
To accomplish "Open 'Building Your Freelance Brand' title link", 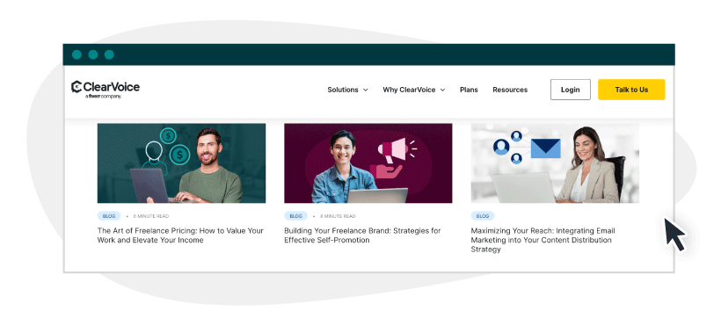I will point(362,235).
